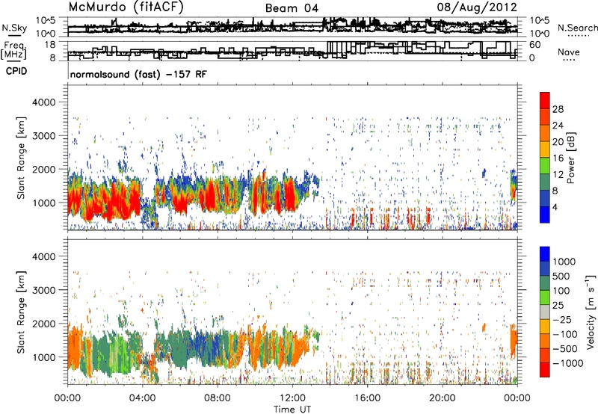This screenshot has height=414, width=598.
Task: Click the Freq. [MHz] axis label
Action: [13, 51]
